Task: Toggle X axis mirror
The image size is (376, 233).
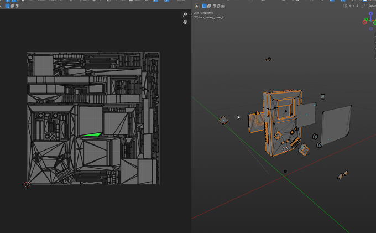Action: [349, 6]
